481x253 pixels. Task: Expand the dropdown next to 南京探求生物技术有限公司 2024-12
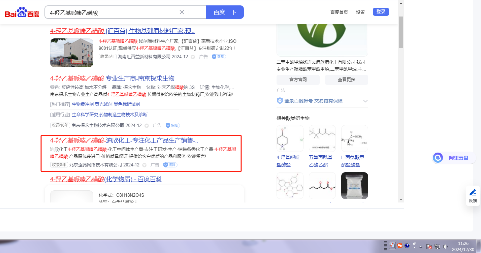click(147, 126)
